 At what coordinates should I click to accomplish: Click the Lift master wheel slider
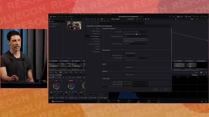click(x=56, y=95)
